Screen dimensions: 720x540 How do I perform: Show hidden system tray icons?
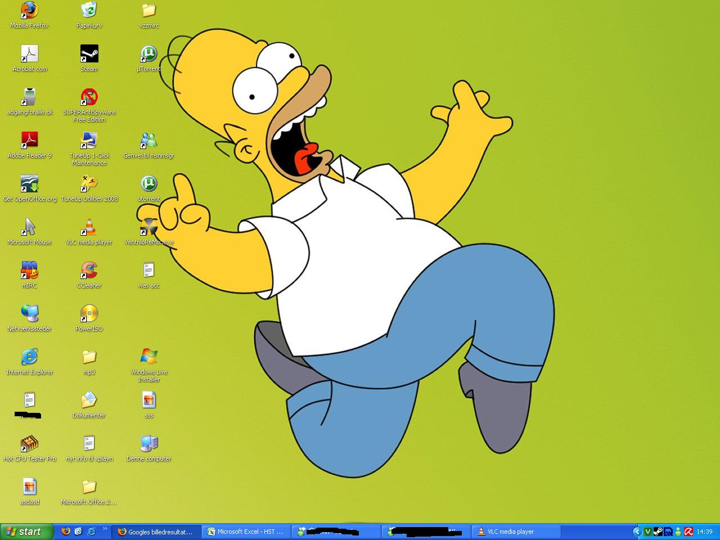[637, 532]
